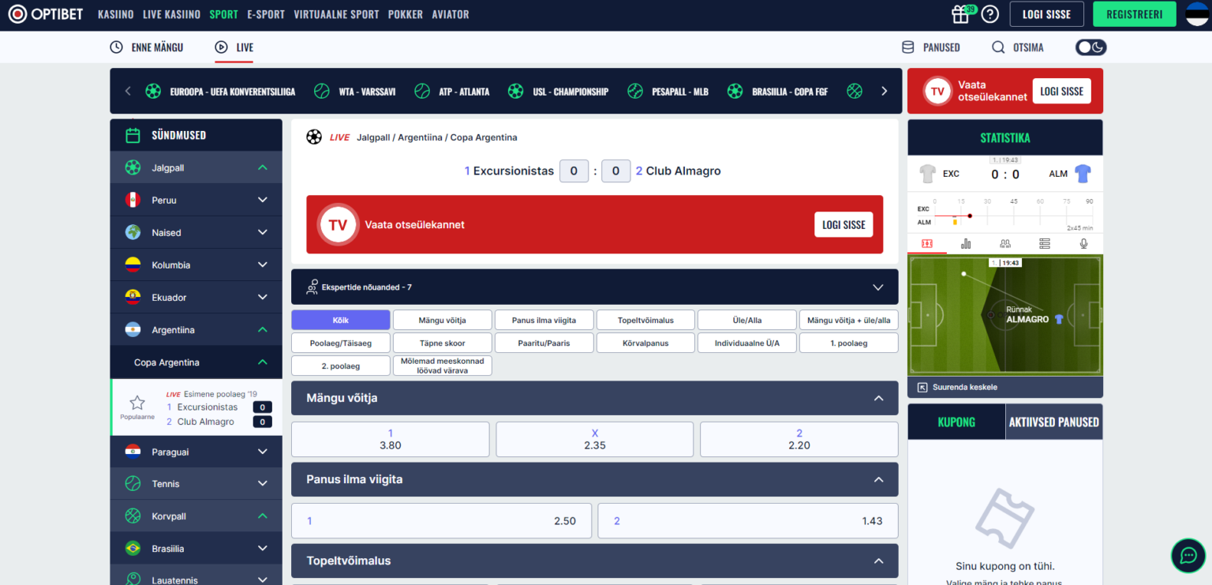The width and height of the screenshot is (1212, 585).
Task: Click the Suurenda keskele expand icon
Action: (x=922, y=387)
